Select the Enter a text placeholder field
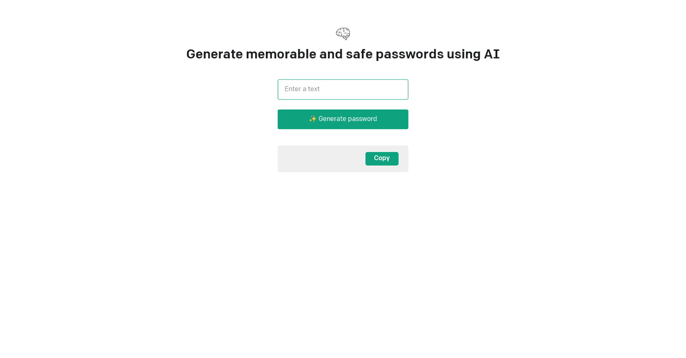686x358 pixels. click(343, 89)
